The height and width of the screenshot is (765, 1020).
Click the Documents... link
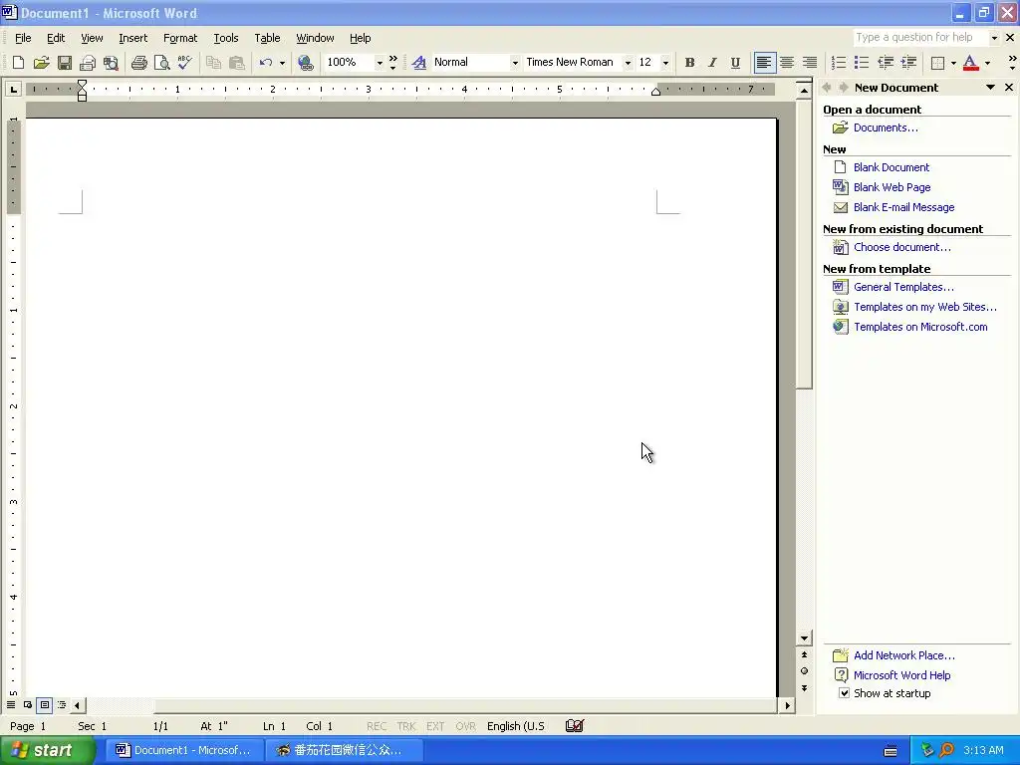point(886,127)
